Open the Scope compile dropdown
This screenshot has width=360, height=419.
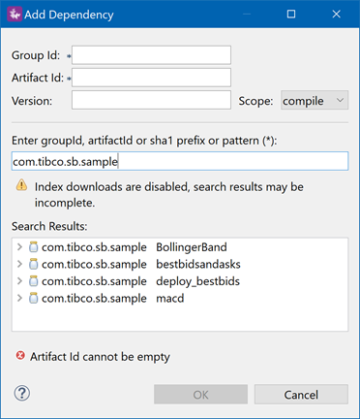tap(315, 100)
